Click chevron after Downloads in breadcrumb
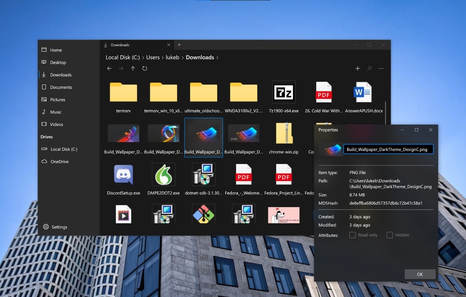The image size is (466, 297). pos(217,57)
